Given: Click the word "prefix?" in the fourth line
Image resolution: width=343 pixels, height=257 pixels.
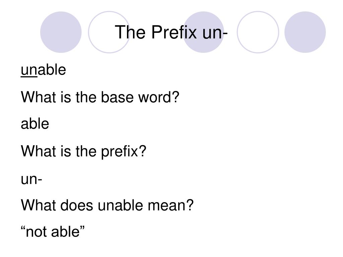Looking at the screenshot, I should click(x=123, y=152).
